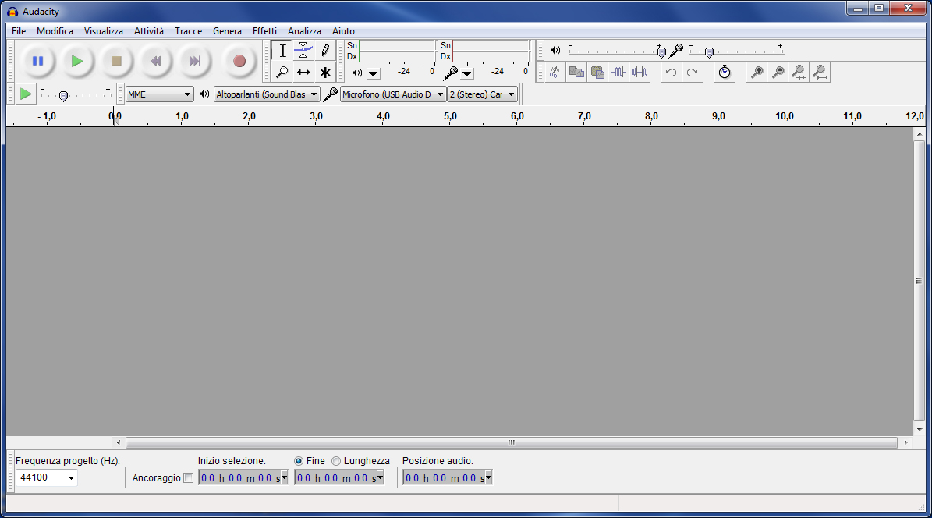Open the MME audio host dropdown
This screenshot has width=932, height=518.
pyautogui.click(x=160, y=94)
